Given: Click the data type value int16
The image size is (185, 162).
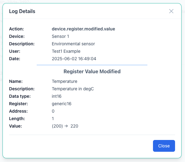Looking at the screenshot, I should coord(57,96).
